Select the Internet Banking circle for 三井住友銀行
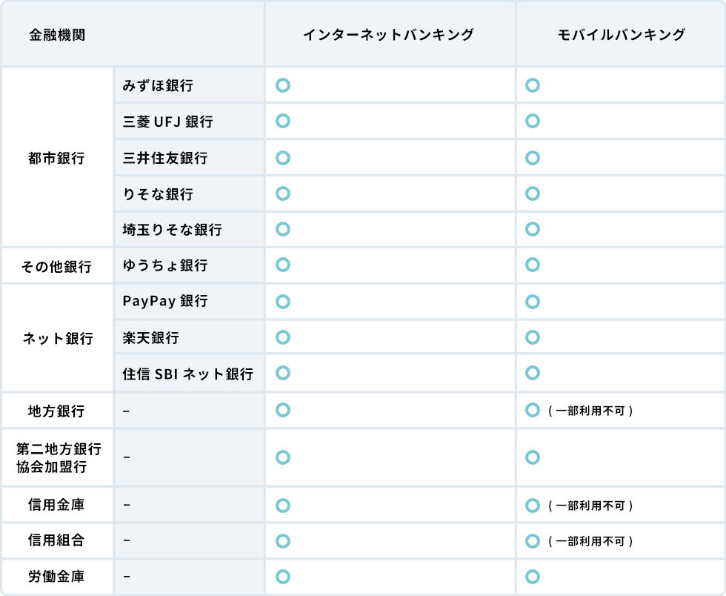726x596 pixels. click(282, 157)
